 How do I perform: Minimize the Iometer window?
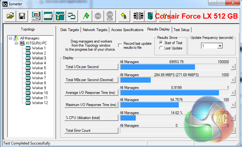pyautogui.click(x=213, y=2)
